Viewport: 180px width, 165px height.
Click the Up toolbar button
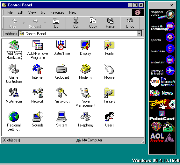click(x=56, y=23)
